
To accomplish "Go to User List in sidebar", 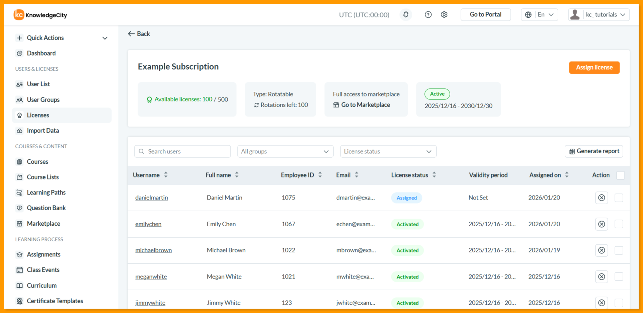I will tap(38, 84).
